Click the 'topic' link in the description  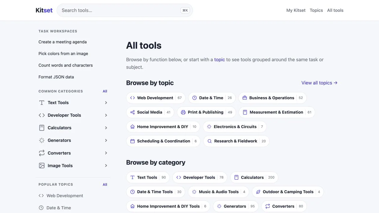(220, 59)
